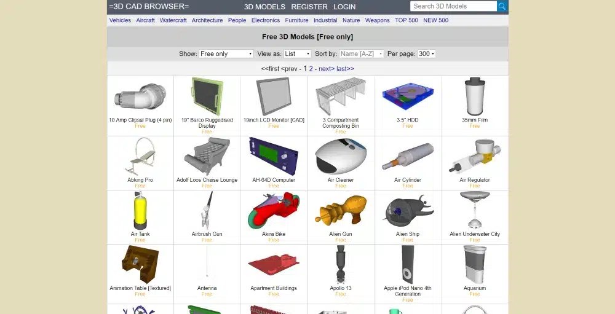615x314 pixels.
Task: Open the TOP 500 list
Action: [407, 20]
